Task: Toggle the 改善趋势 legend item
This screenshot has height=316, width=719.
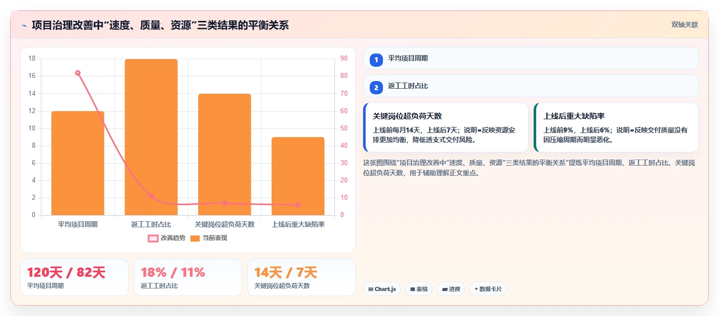Action: tap(166, 238)
